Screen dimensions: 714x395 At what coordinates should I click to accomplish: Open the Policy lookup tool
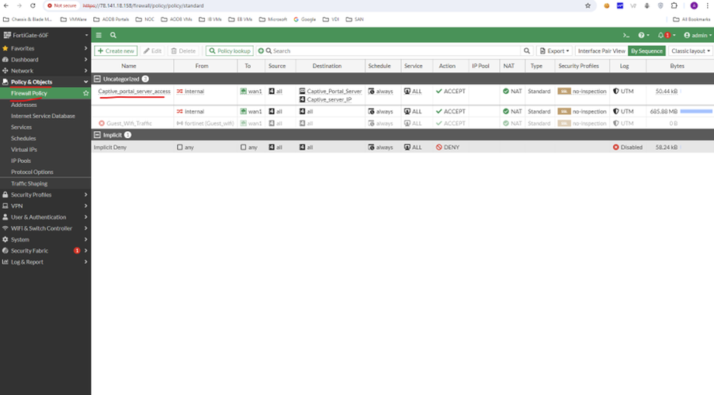point(230,51)
